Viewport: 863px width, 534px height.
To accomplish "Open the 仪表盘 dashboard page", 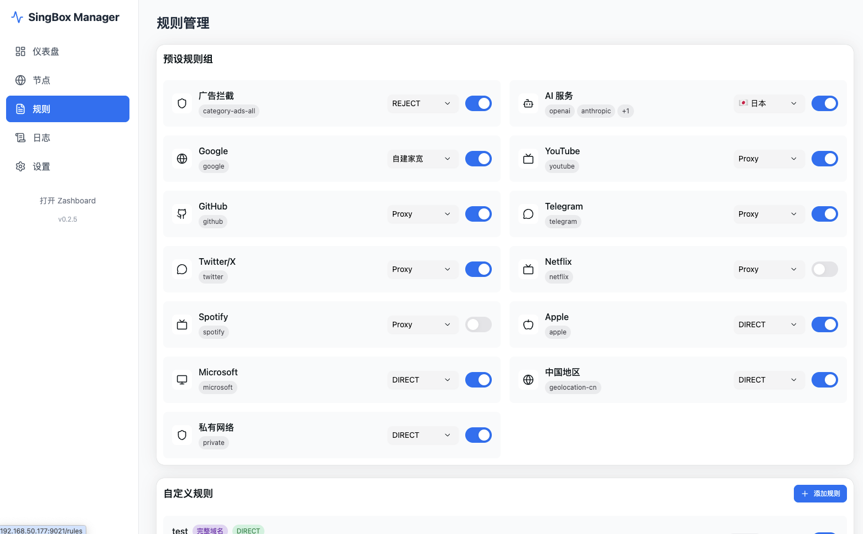I will click(67, 51).
